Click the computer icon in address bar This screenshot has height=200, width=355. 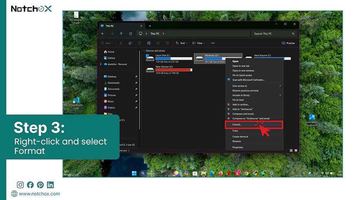[x=141, y=34]
